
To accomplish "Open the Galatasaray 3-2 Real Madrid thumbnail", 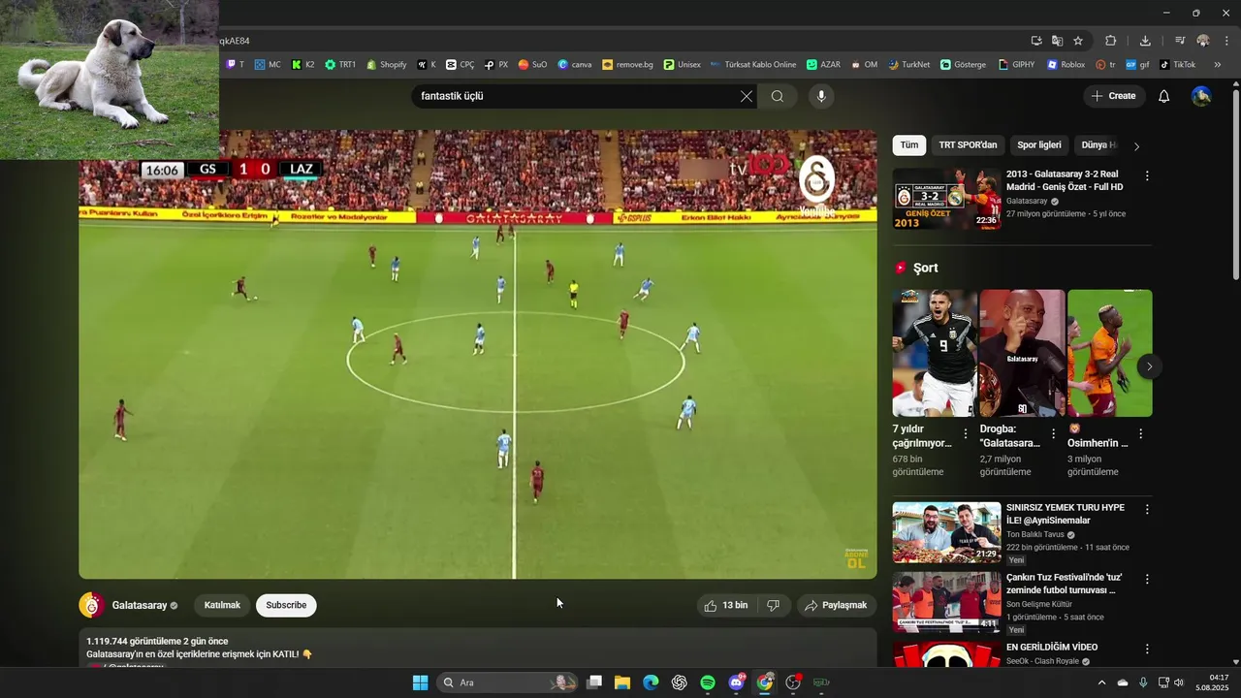I will [946, 199].
